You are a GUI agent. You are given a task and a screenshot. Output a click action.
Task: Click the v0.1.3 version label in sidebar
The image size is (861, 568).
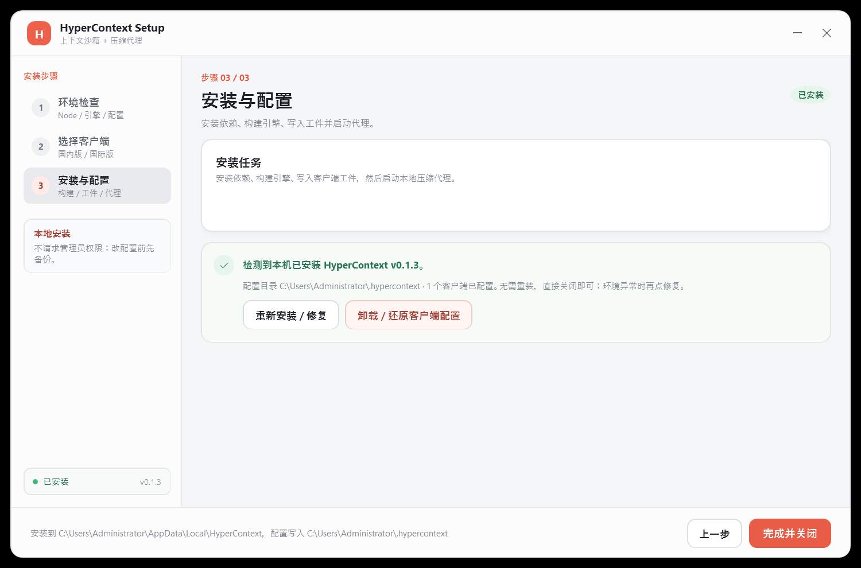pos(150,482)
